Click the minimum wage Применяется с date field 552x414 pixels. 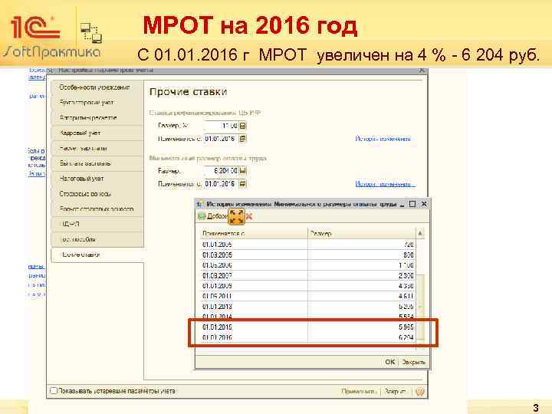click(221, 184)
